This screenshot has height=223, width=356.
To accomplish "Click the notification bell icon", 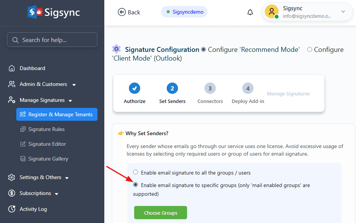I will (250, 12).
